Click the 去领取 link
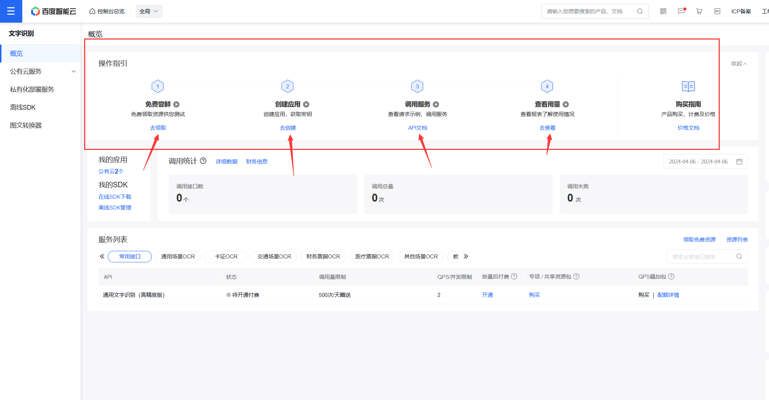 tap(158, 128)
